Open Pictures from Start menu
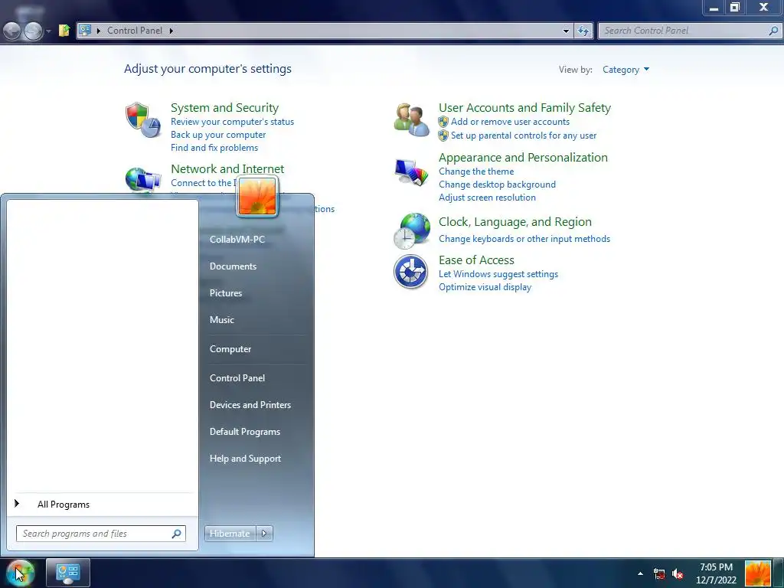 pos(226,293)
